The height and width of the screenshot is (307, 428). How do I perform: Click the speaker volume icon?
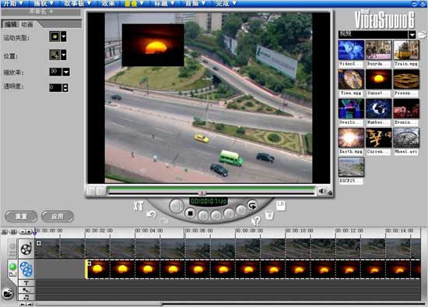[322, 192]
